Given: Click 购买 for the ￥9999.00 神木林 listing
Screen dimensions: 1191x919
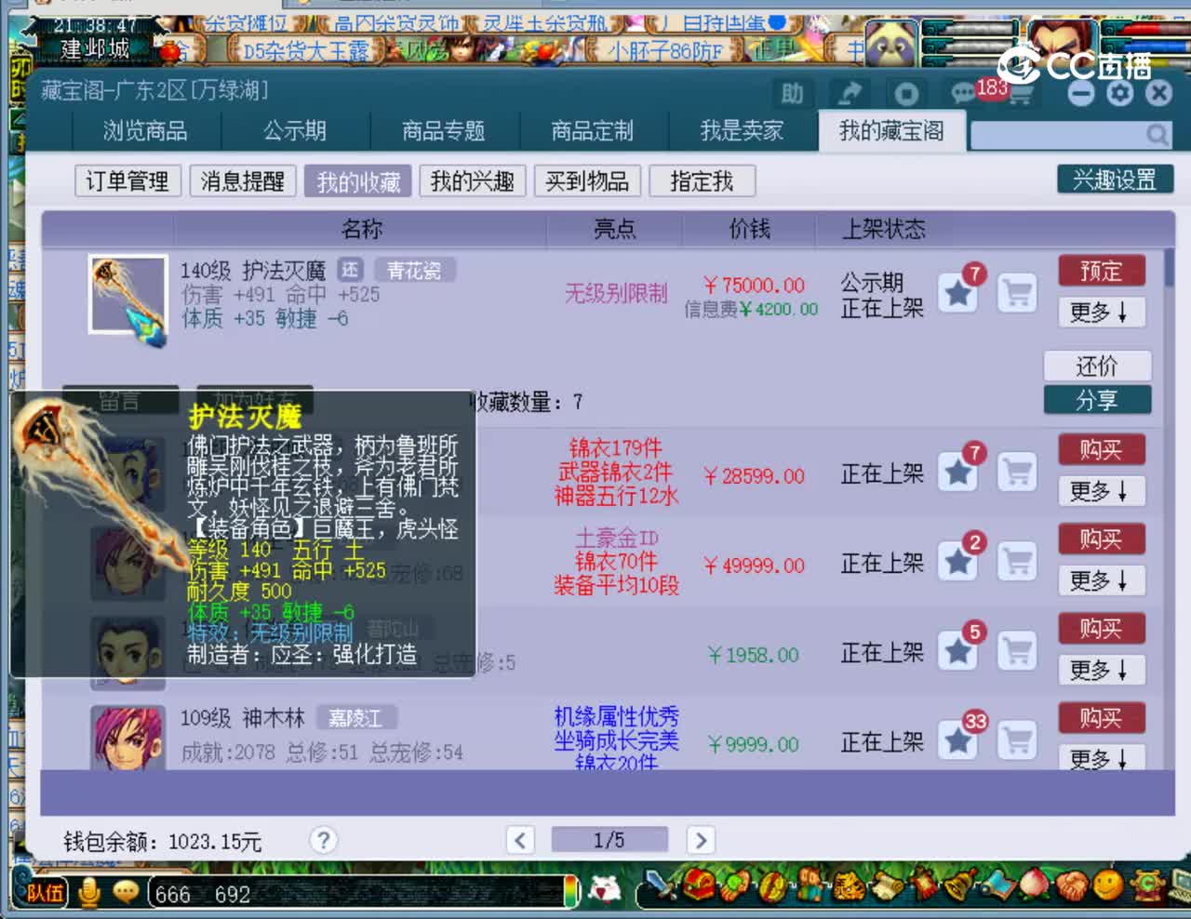Looking at the screenshot, I should click(1101, 717).
